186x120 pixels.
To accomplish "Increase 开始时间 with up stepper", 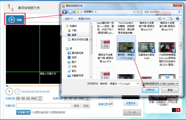I will coord(40,97).
